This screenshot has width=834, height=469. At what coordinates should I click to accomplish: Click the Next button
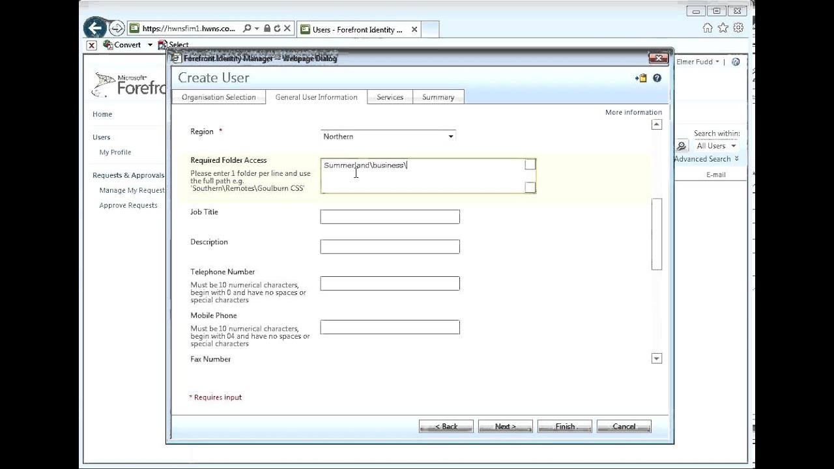[505, 427]
